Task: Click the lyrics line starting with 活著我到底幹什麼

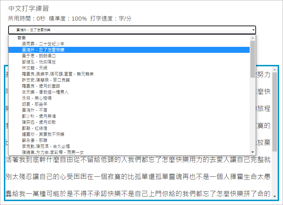Action: click(x=138, y=160)
